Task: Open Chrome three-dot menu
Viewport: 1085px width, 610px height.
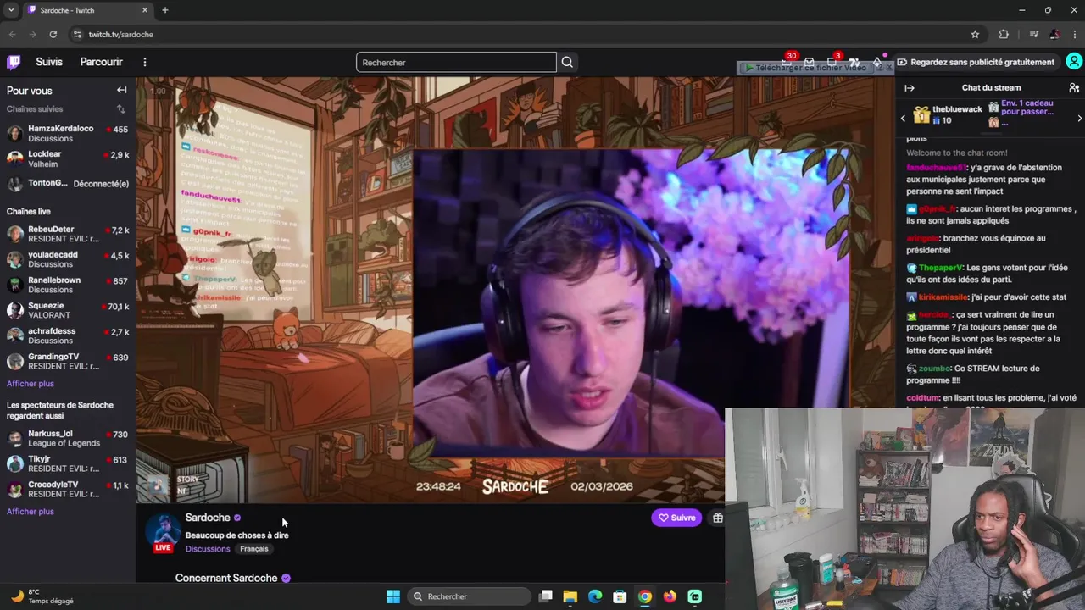Action: (1075, 34)
